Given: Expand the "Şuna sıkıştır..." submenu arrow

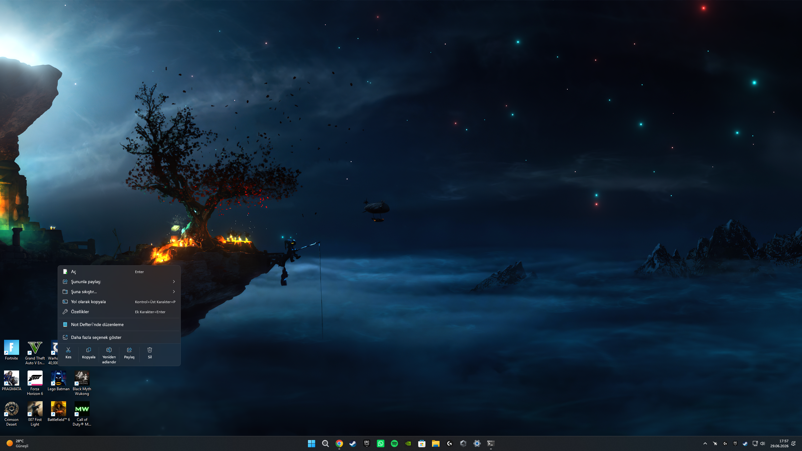Looking at the screenshot, I should [174, 292].
